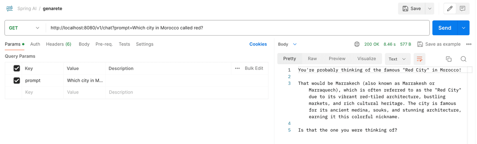Uncheck the prompt parameter checkbox

click(17, 80)
